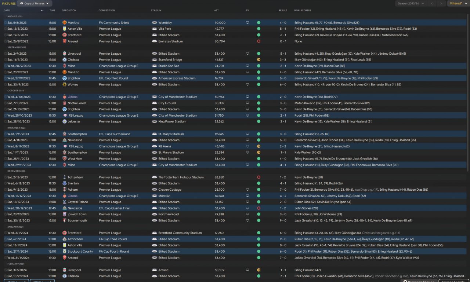Click the West Ham club badge
This screenshot has width=470, height=282.
[65, 159]
